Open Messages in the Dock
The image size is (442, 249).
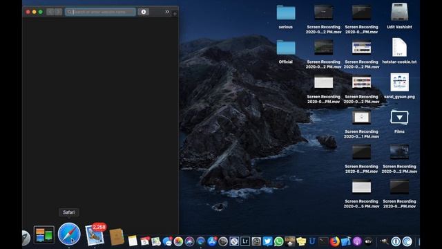coord(167,241)
